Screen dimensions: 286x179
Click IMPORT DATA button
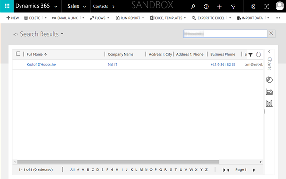(250, 18)
